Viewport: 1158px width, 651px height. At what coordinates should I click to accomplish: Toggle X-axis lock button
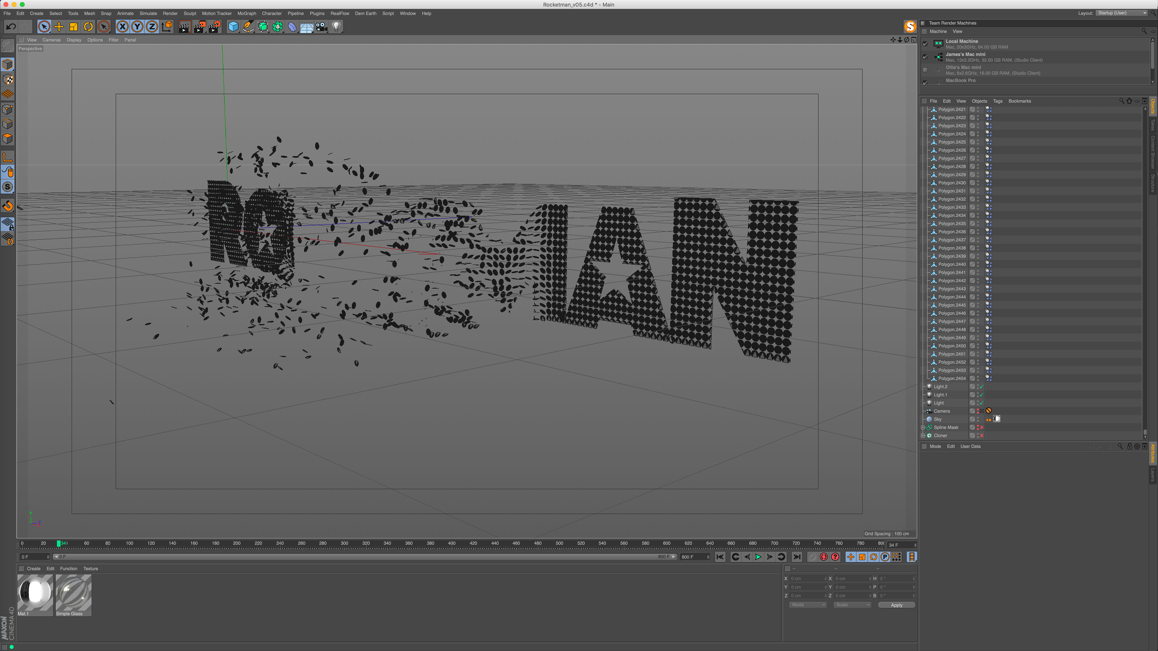pos(122,27)
